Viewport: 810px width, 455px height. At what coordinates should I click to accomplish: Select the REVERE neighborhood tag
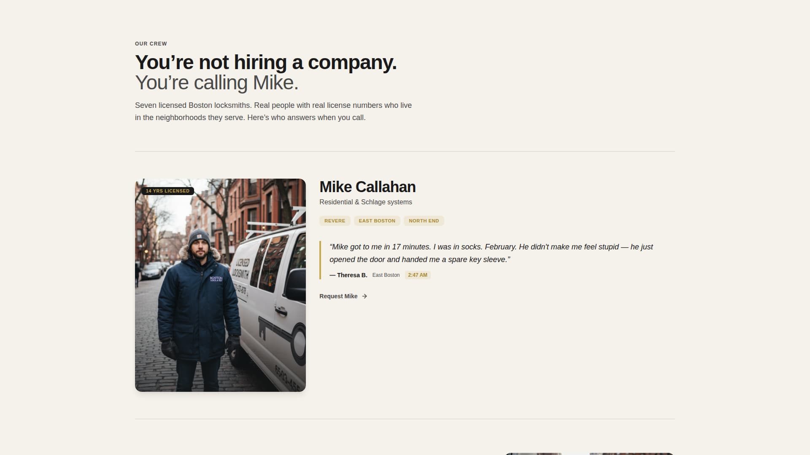point(335,221)
